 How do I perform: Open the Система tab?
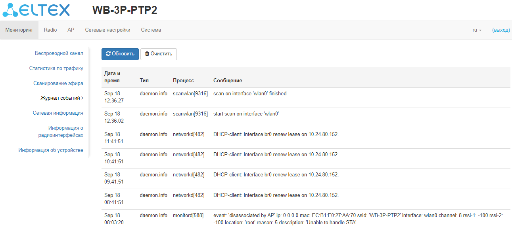point(151,30)
